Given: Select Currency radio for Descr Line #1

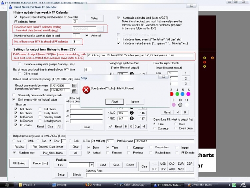Looking at the screenshot, I should (154, 128).
